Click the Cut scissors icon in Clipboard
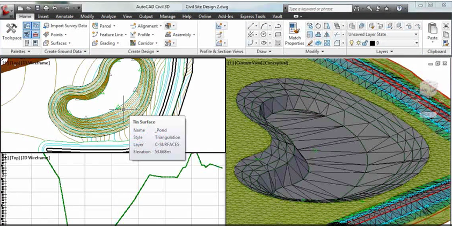 click(x=447, y=26)
